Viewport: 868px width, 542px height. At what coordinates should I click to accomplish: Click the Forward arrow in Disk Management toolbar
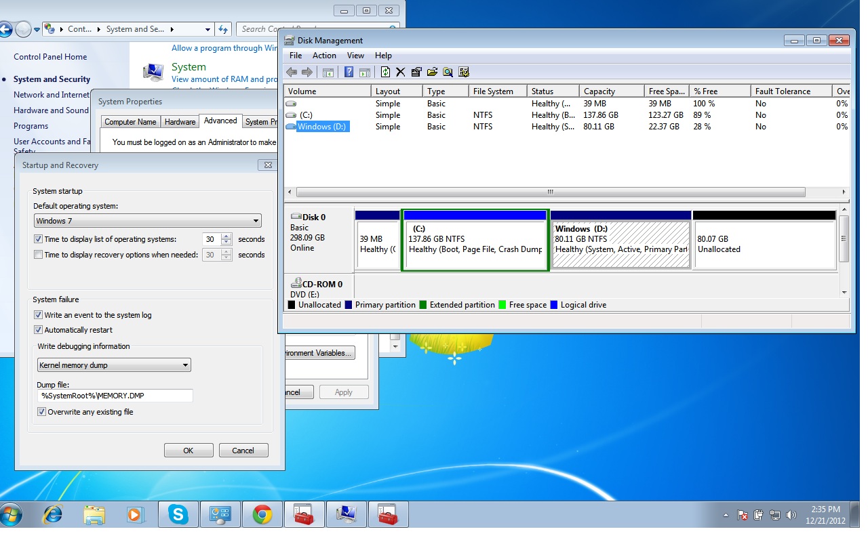tap(307, 72)
